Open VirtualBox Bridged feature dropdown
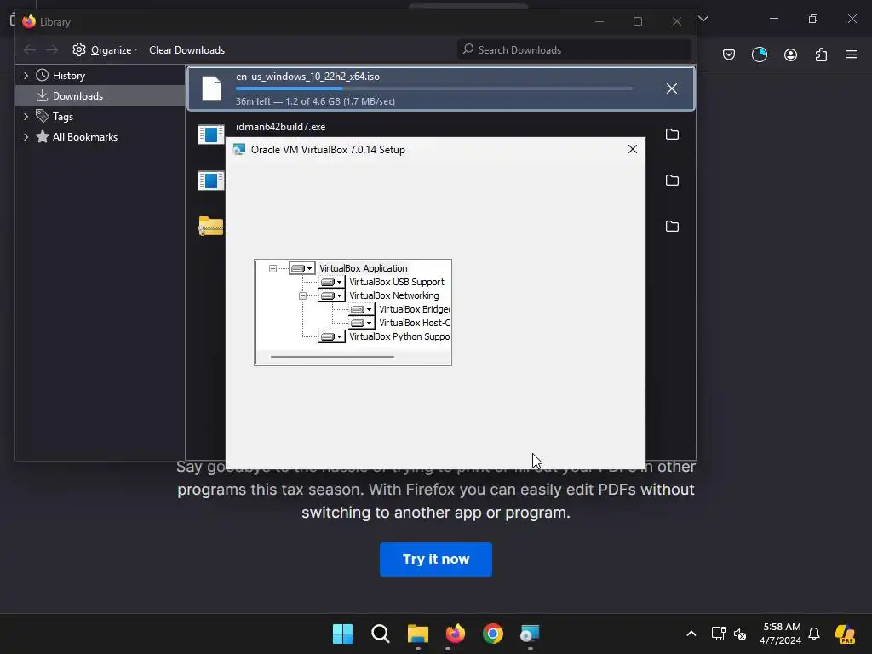The height and width of the screenshot is (654, 872). coord(362,310)
